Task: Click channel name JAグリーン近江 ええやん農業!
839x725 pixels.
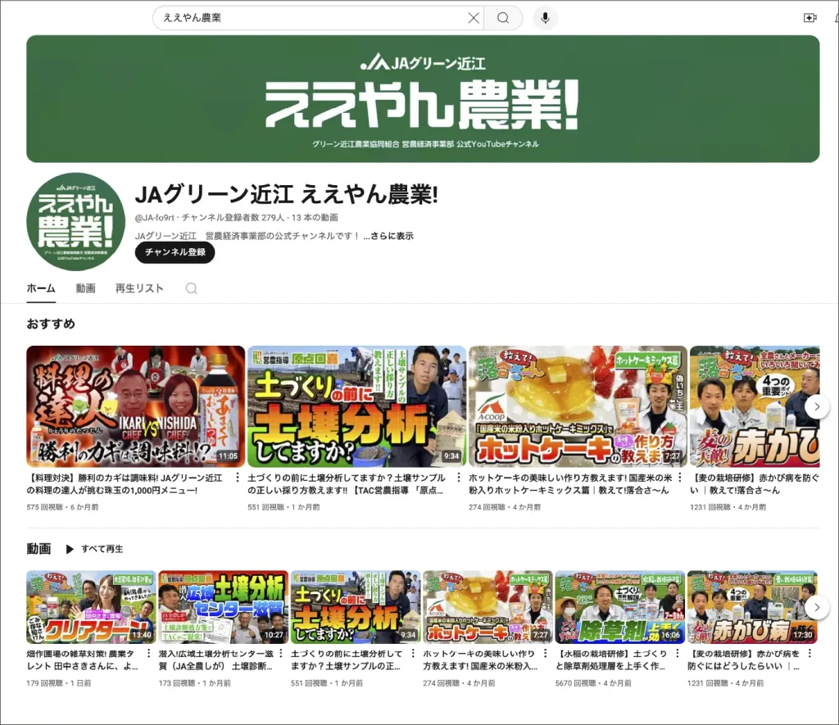Action: (286, 194)
